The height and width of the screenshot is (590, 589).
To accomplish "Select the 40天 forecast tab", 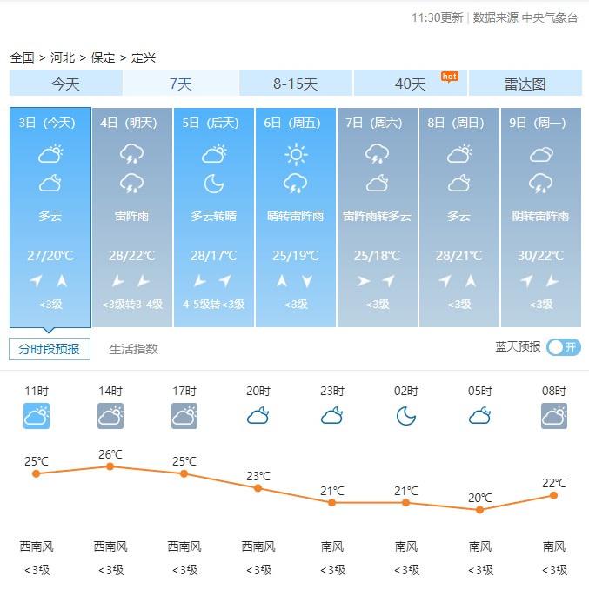I will tap(411, 84).
